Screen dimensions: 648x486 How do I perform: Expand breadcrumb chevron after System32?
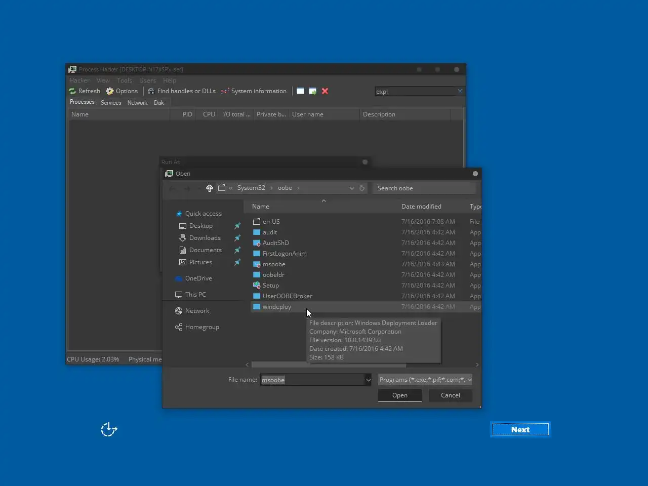(271, 188)
